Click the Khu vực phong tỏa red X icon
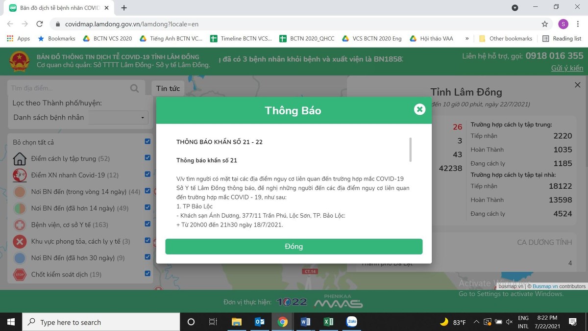 (x=20, y=241)
